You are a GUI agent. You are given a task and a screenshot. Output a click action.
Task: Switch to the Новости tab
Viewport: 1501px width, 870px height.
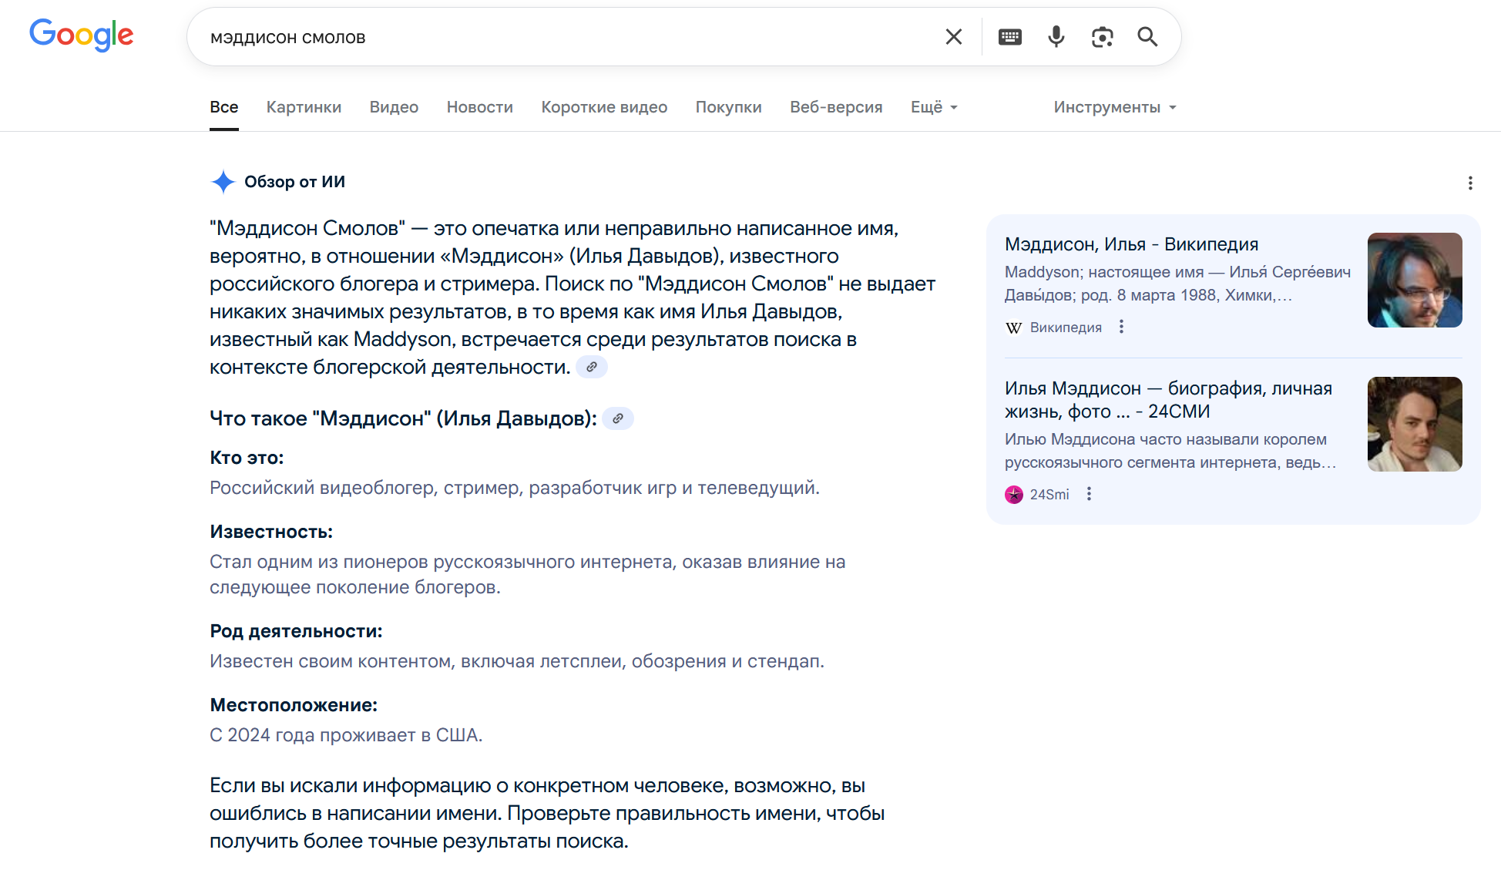479,107
